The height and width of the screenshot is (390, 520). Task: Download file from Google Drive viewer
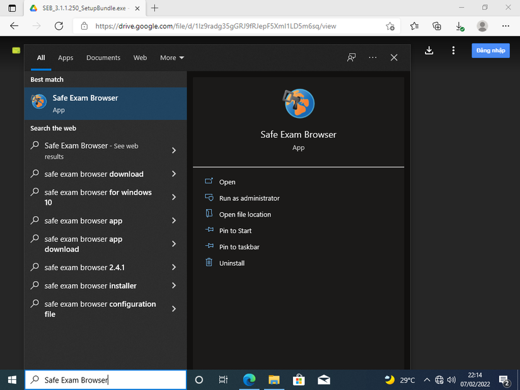click(429, 51)
